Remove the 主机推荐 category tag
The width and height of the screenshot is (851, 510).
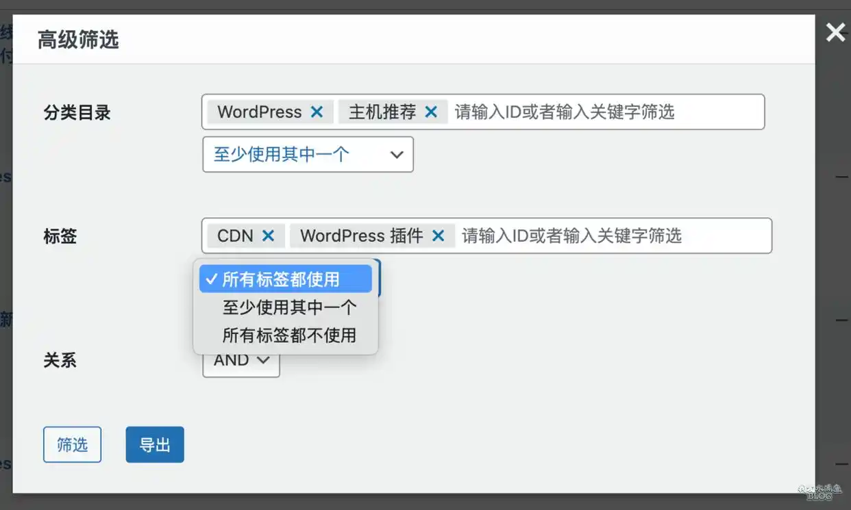point(431,112)
